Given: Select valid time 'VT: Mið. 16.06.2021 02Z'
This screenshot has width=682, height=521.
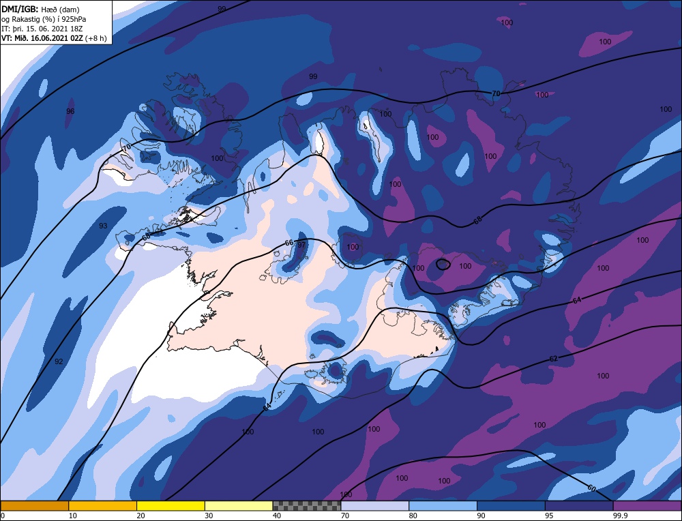Looking at the screenshot, I should click(42, 38).
